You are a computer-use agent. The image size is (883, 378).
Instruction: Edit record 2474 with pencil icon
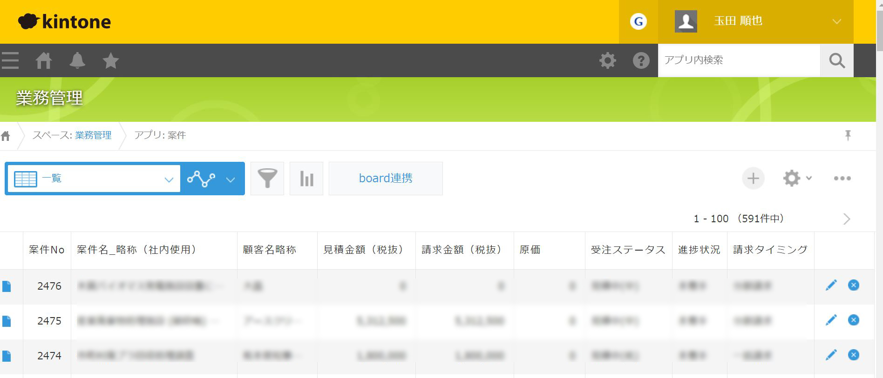(x=831, y=355)
